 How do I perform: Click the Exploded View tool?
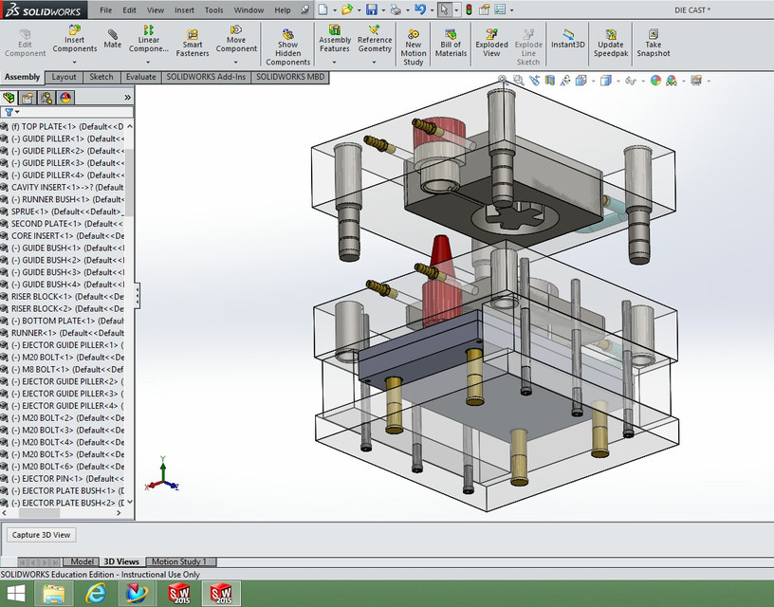tap(490, 42)
